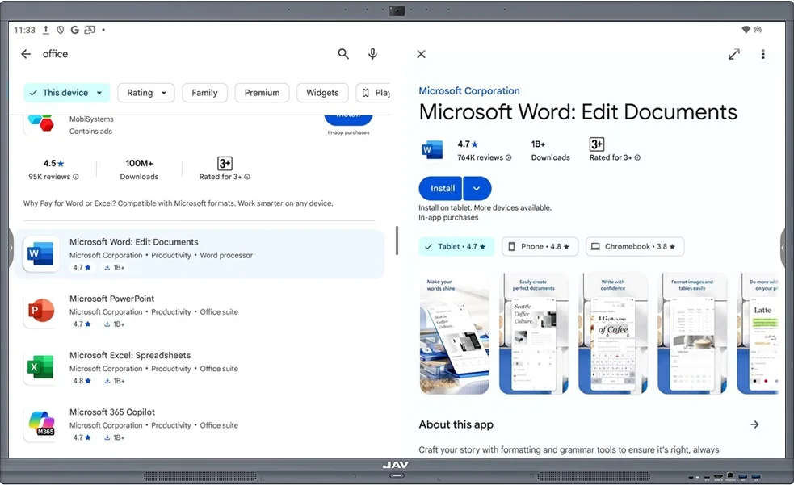Expand the About this app section

pos(754,424)
